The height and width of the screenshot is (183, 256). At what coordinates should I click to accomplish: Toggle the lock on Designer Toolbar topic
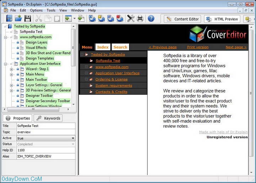(x=18, y=96)
